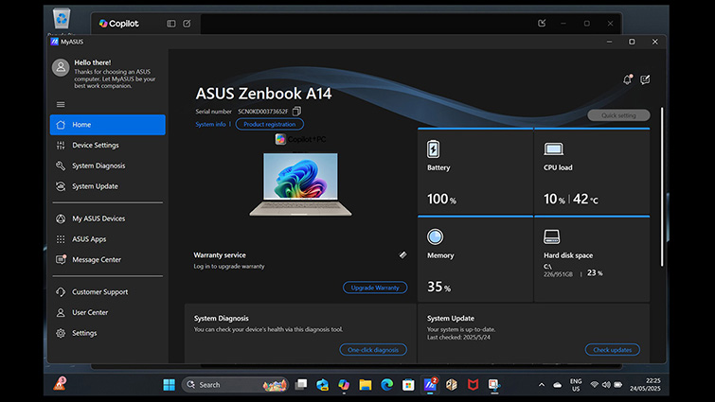Image resolution: width=715 pixels, height=402 pixels.
Task: Click the CPU load laptop icon
Action: pyautogui.click(x=553, y=149)
